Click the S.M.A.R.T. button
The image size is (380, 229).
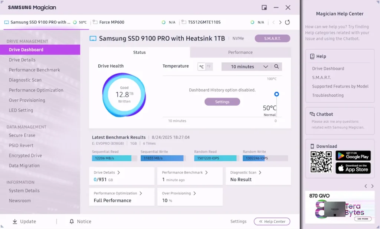coord(272,38)
